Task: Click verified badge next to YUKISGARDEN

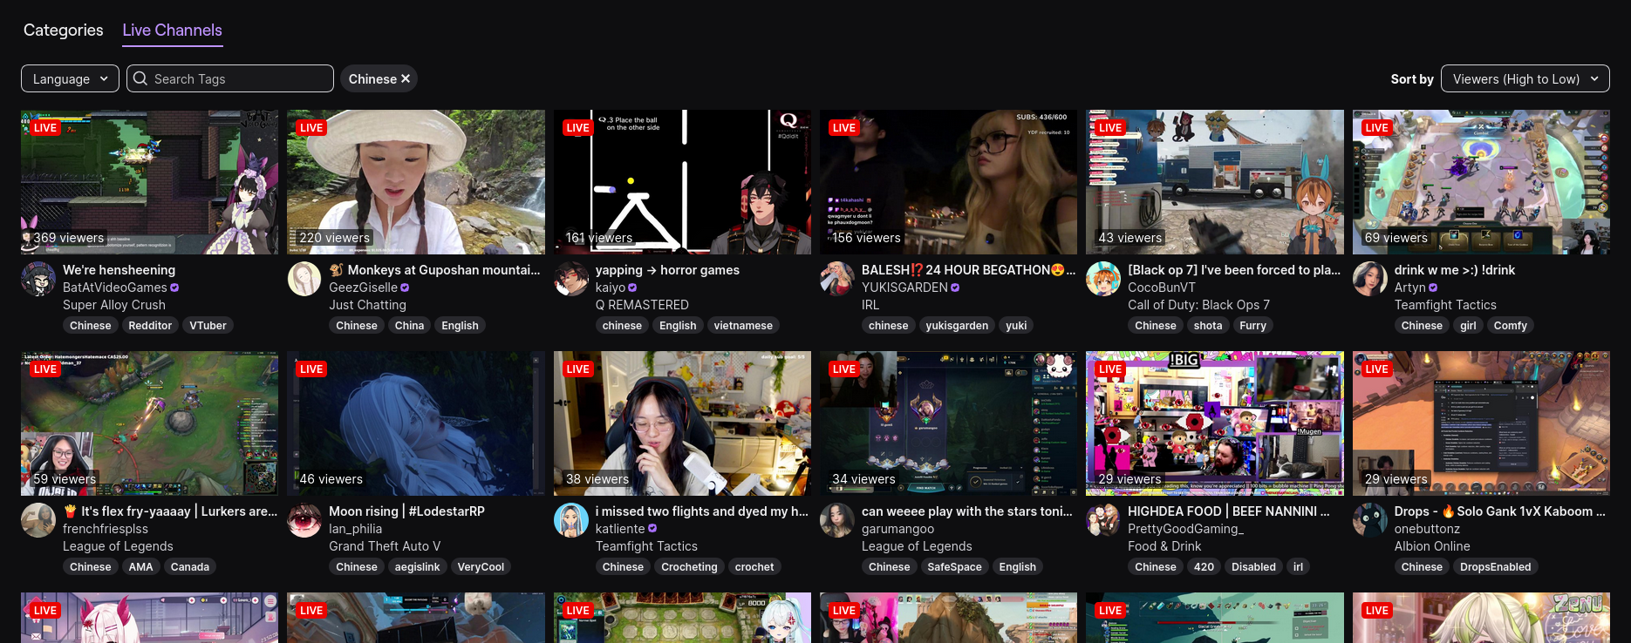Action: 955,288
